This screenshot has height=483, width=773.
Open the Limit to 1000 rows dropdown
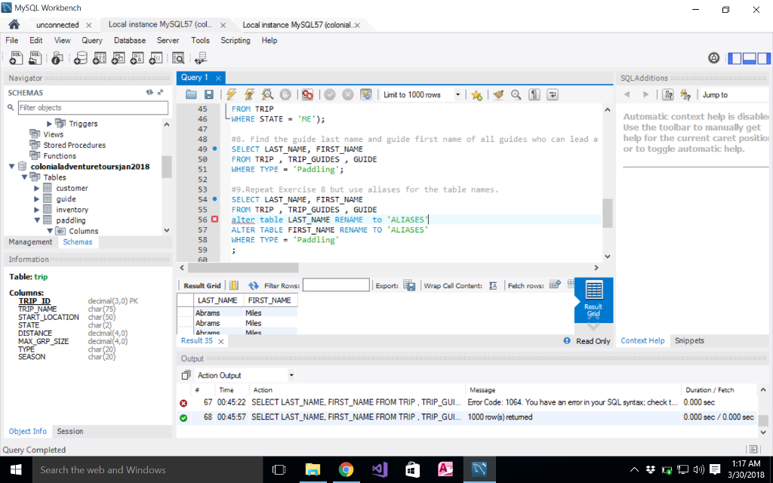[457, 95]
